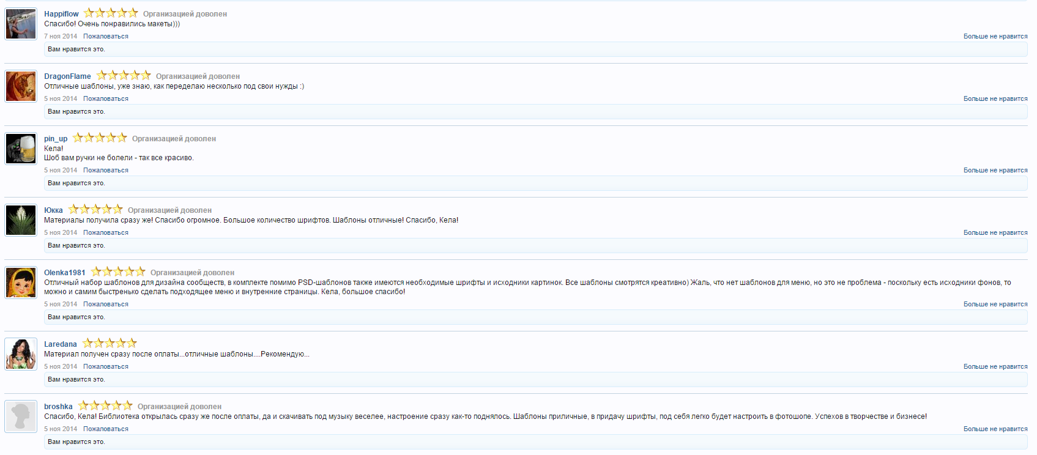Open Happiflow's avatar picture
The width and height of the screenshot is (1037, 455).
(21, 24)
